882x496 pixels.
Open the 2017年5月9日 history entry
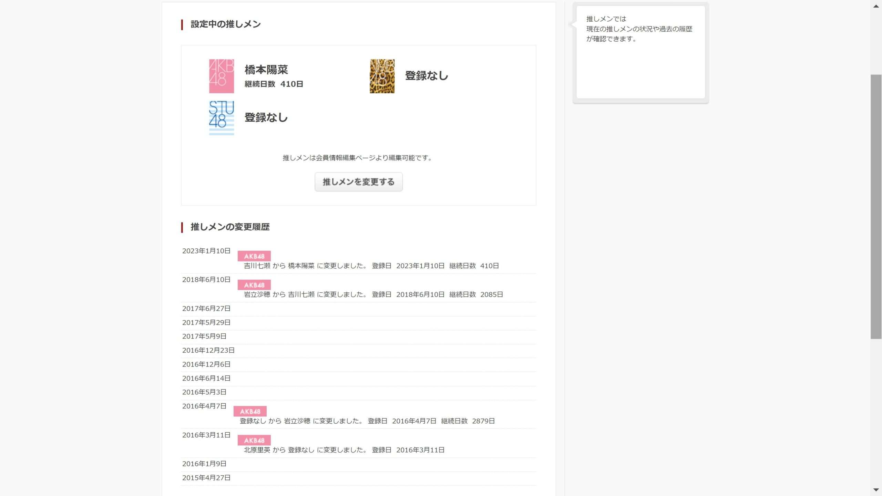coord(204,337)
